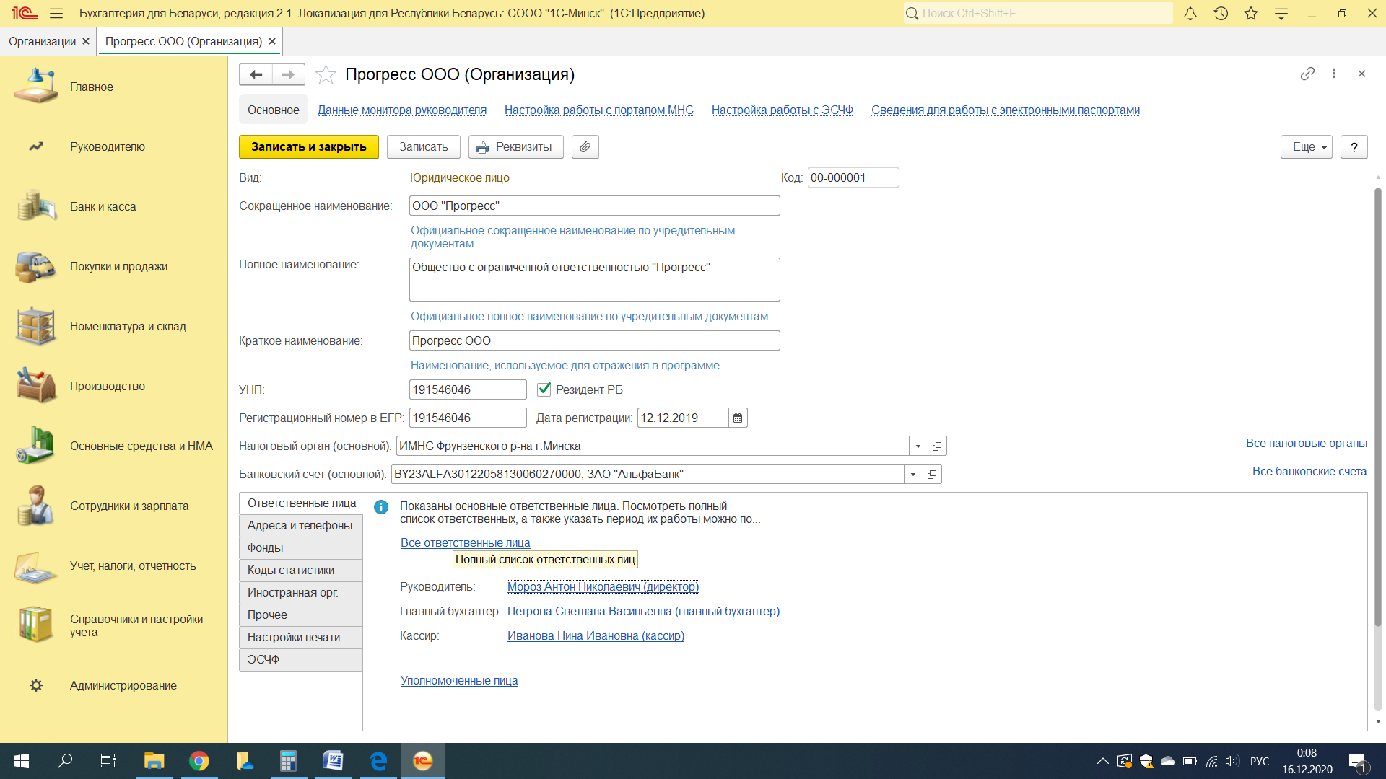Open Настройка работы с ЭСЧФ link
This screenshot has height=779, width=1386.
[783, 110]
